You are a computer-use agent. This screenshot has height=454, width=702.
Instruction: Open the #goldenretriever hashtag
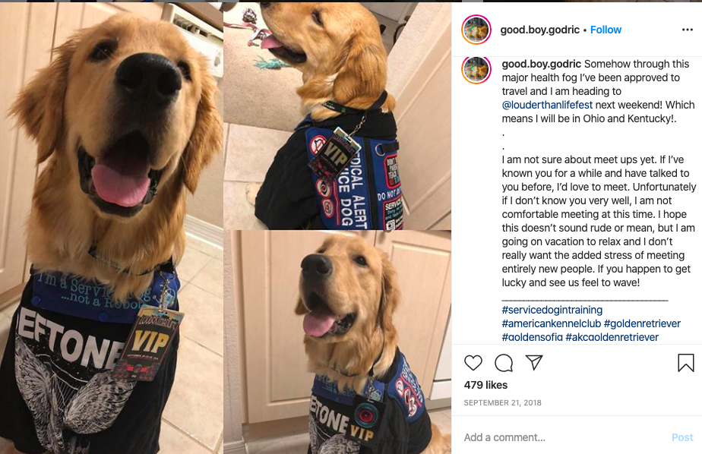(642, 323)
